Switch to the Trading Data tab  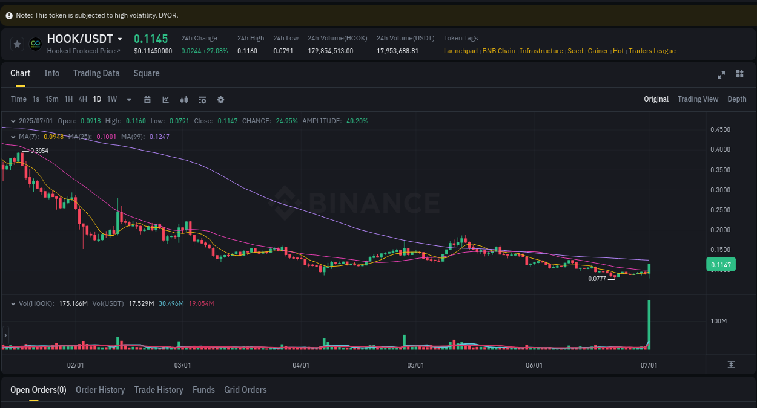tap(96, 73)
